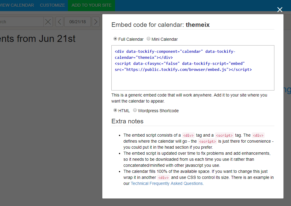Choose the Mini Calendar radio option
The height and width of the screenshot is (206, 291).
coord(149,39)
